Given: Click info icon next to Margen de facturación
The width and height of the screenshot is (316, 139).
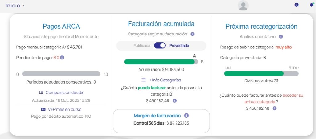Looking at the screenshot, I should pos(186,116).
